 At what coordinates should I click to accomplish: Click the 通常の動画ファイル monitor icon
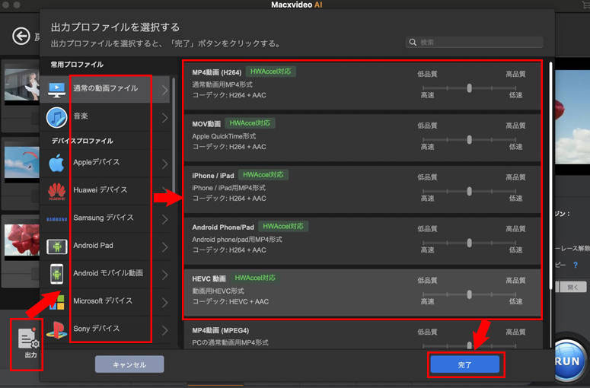(56, 89)
